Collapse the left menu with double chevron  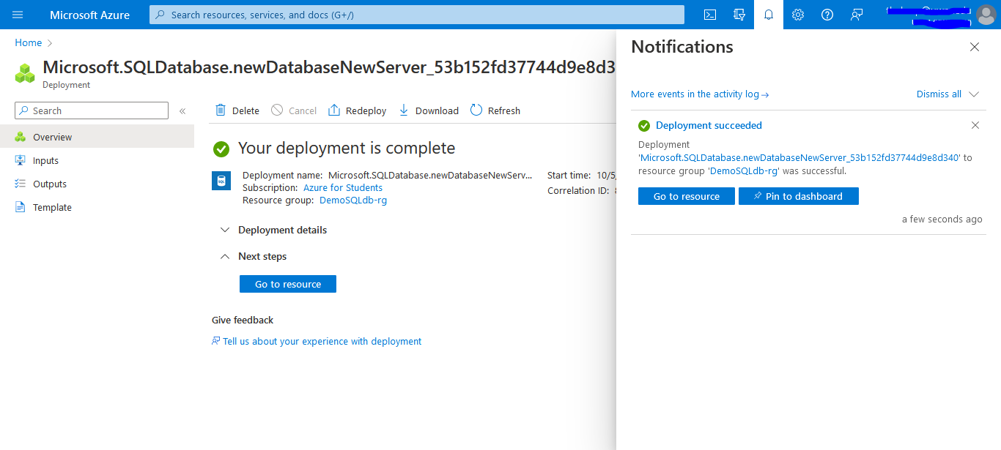pos(182,111)
